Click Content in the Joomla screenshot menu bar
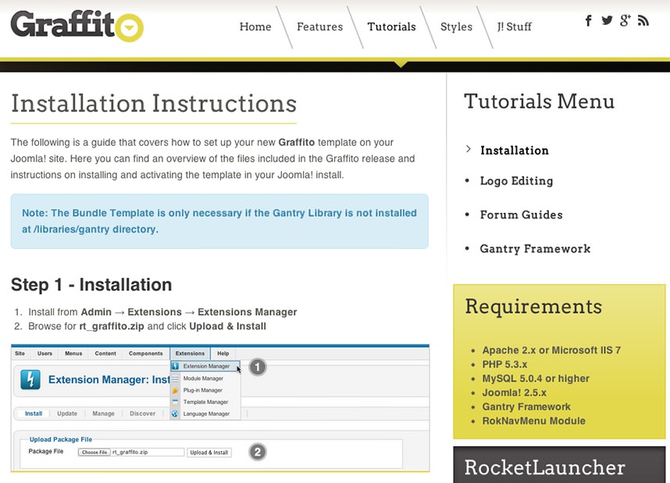The height and width of the screenshot is (483, 670). pyautogui.click(x=105, y=353)
